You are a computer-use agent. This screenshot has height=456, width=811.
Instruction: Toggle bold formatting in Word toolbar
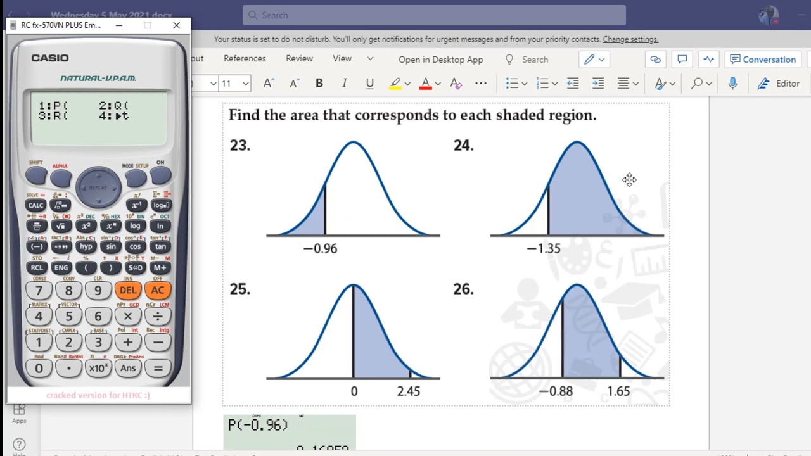319,84
